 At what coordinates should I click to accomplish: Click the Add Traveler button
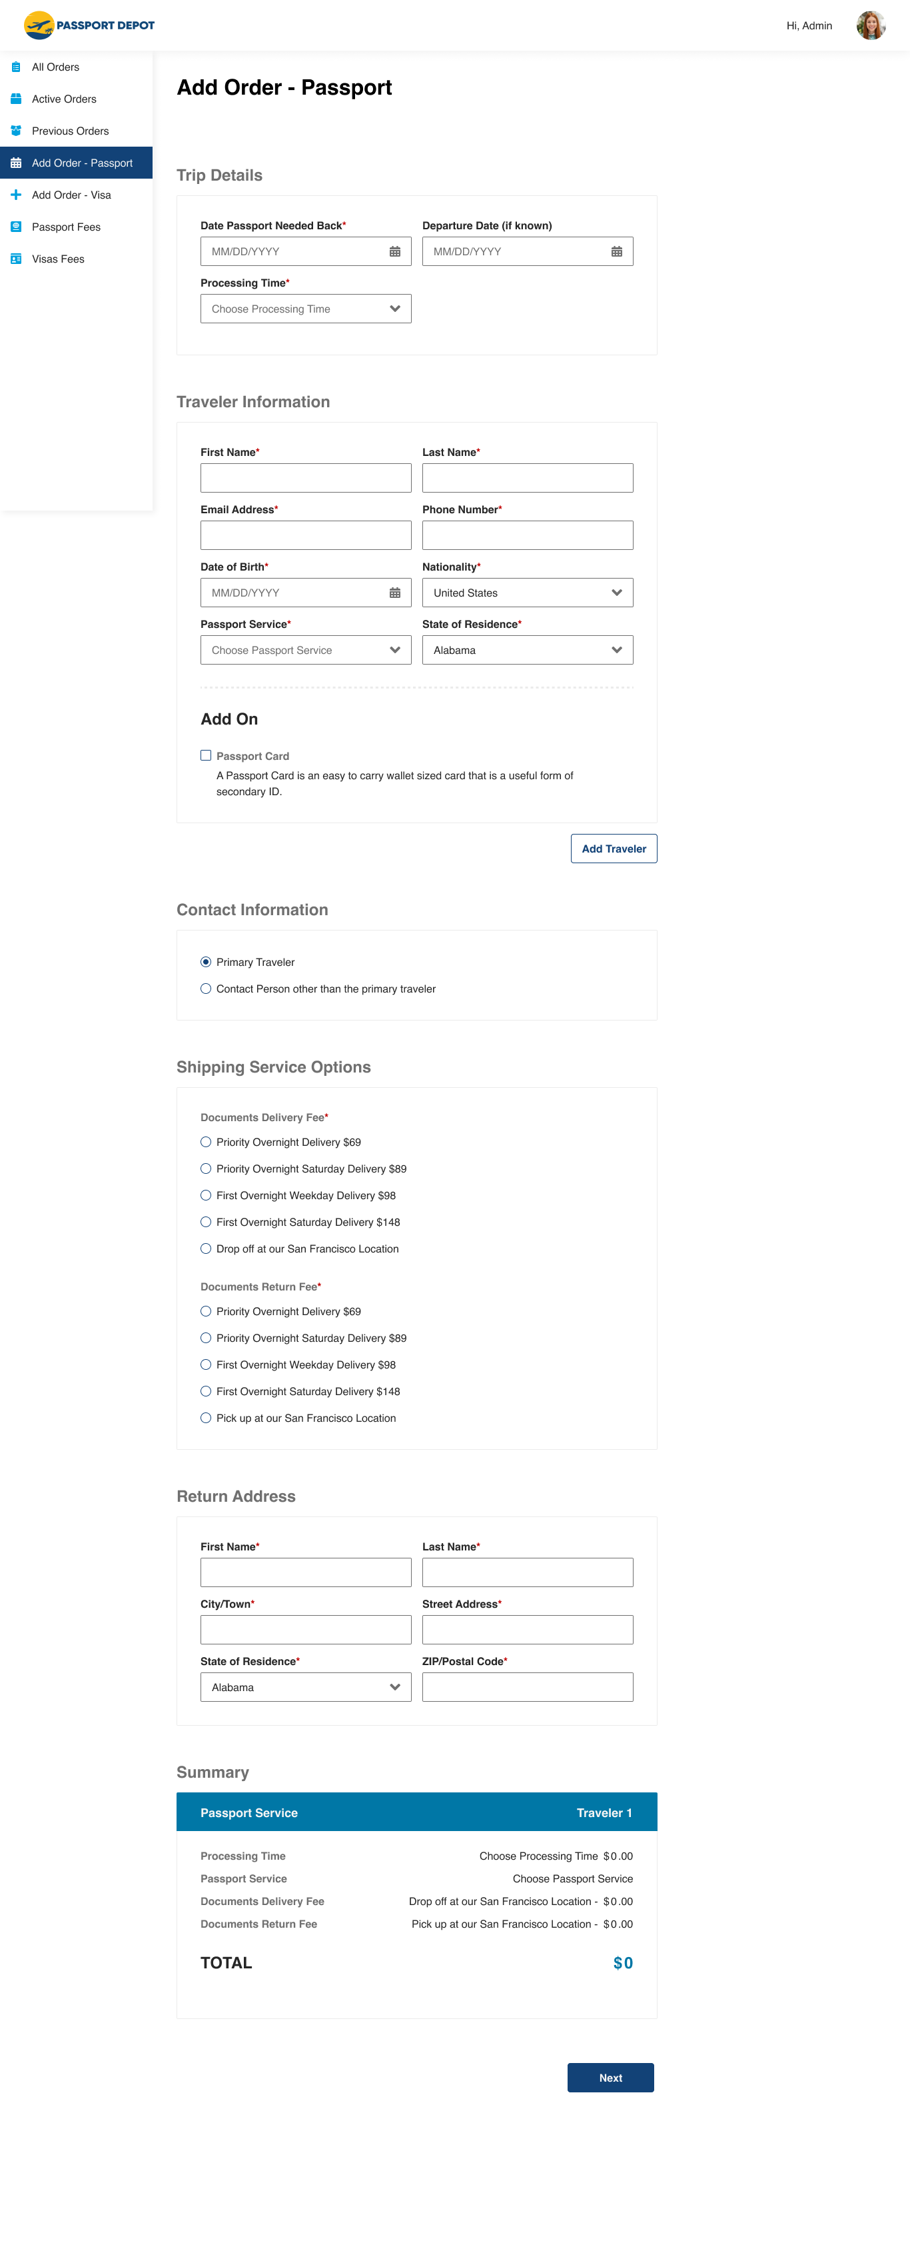tap(613, 848)
